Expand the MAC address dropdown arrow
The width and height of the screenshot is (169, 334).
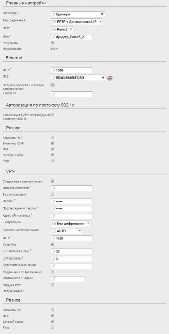pyautogui.click(x=103, y=78)
